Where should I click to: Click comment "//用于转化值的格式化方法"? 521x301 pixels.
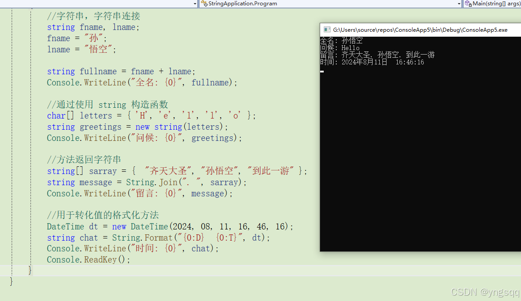[x=103, y=215]
